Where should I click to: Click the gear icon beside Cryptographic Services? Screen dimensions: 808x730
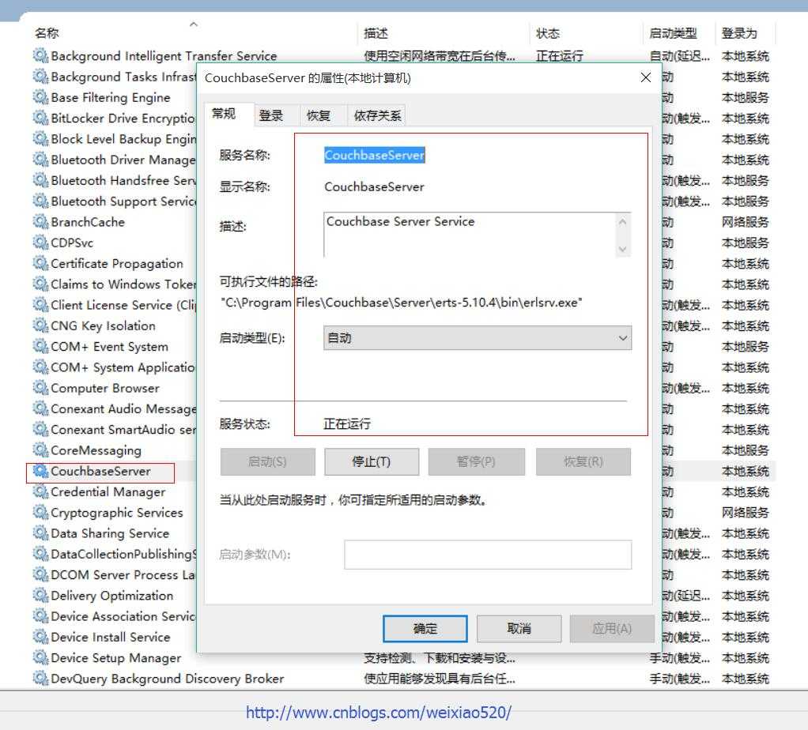click(x=40, y=512)
